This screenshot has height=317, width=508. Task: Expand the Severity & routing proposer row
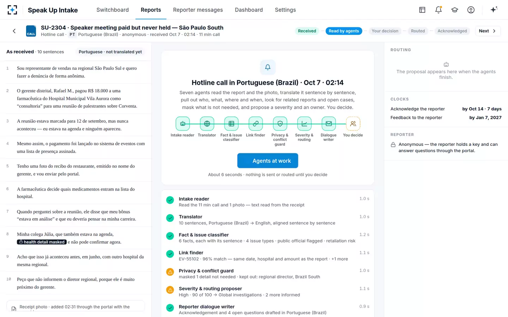tap(268, 292)
